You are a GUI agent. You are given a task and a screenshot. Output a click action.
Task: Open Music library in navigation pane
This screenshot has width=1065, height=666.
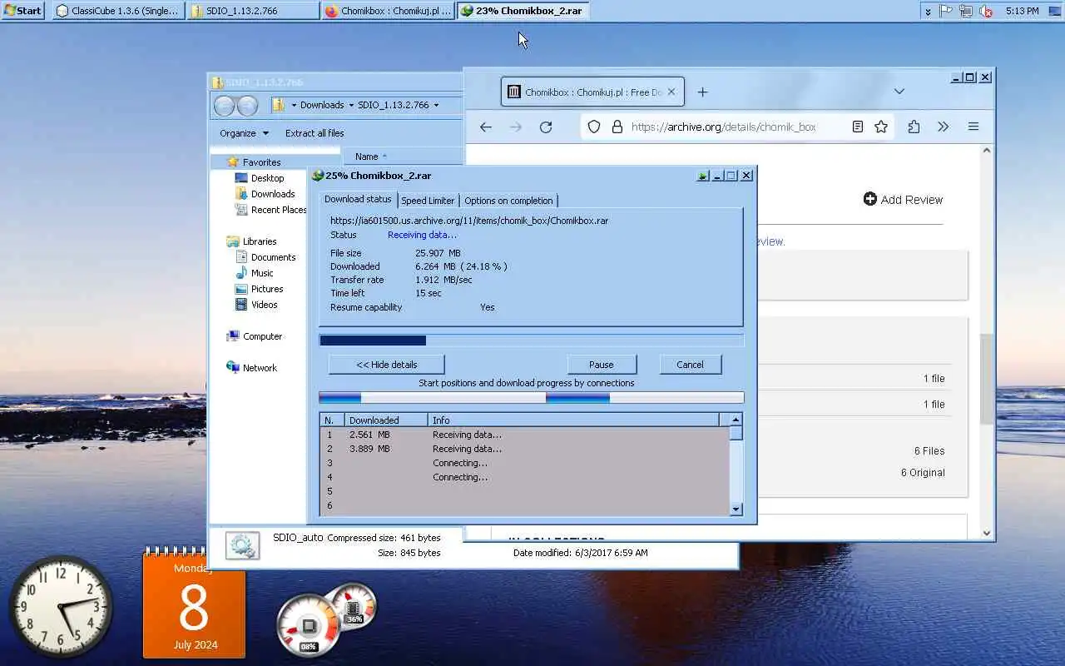click(x=262, y=273)
